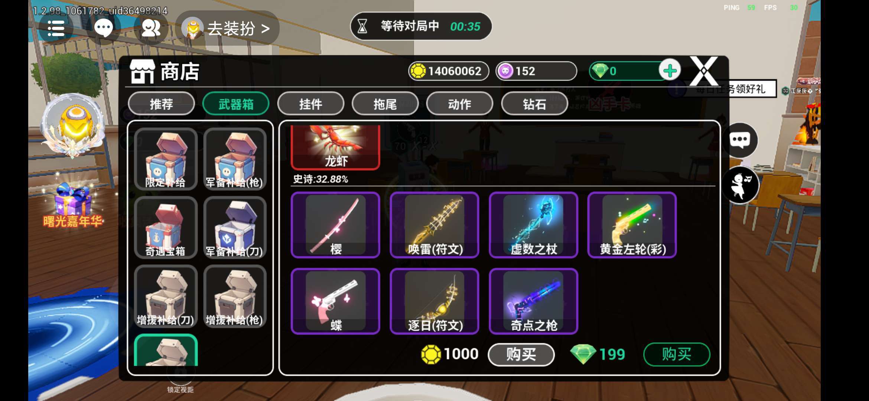869x401 pixels.
Task: Open the friends icon at top
Action: tap(151, 28)
